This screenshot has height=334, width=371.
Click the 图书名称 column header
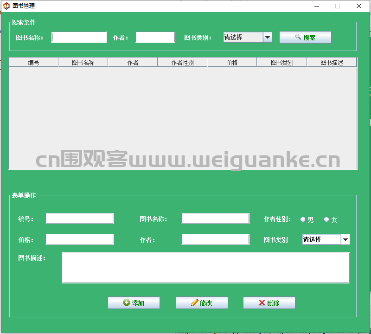pyautogui.click(x=83, y=62)
